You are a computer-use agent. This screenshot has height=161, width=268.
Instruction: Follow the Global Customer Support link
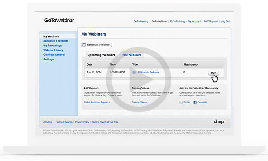97,102
